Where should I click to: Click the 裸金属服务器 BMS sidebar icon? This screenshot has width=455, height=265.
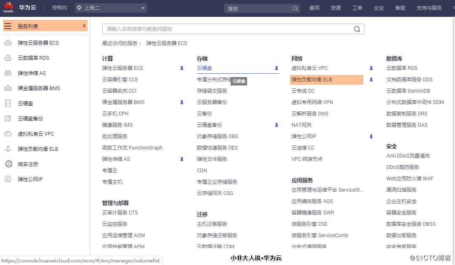click(x=8, y=88)
